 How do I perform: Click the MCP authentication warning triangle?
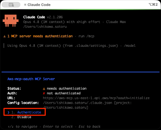point(4,36)
